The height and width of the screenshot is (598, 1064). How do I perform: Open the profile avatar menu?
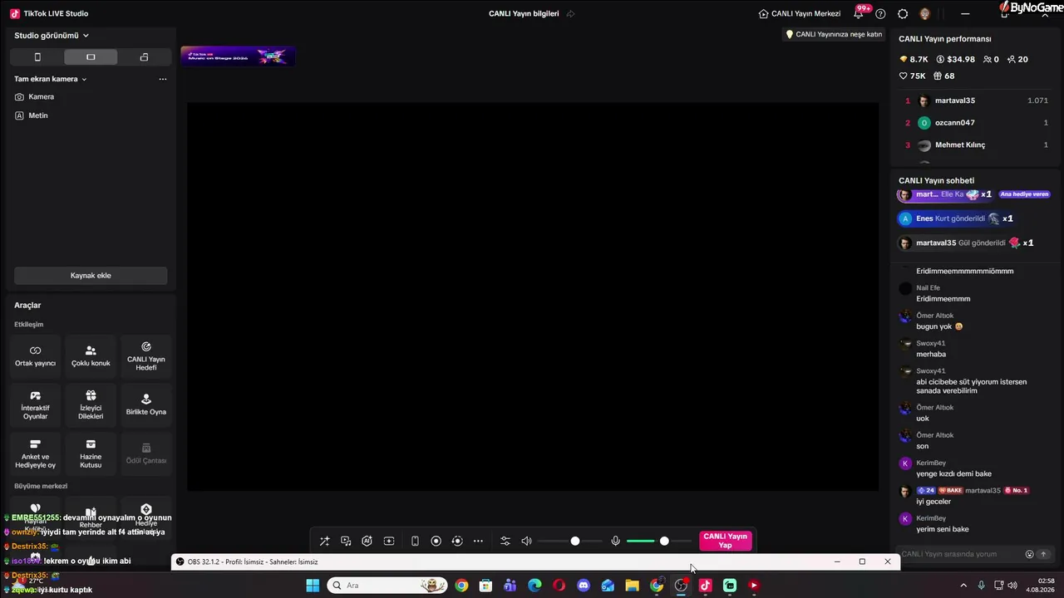point(924,13)
